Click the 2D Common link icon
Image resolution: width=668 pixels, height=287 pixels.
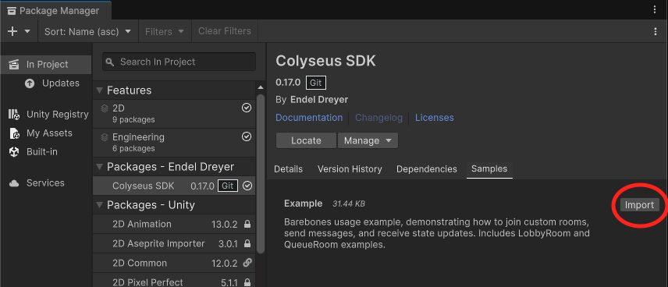247,263
